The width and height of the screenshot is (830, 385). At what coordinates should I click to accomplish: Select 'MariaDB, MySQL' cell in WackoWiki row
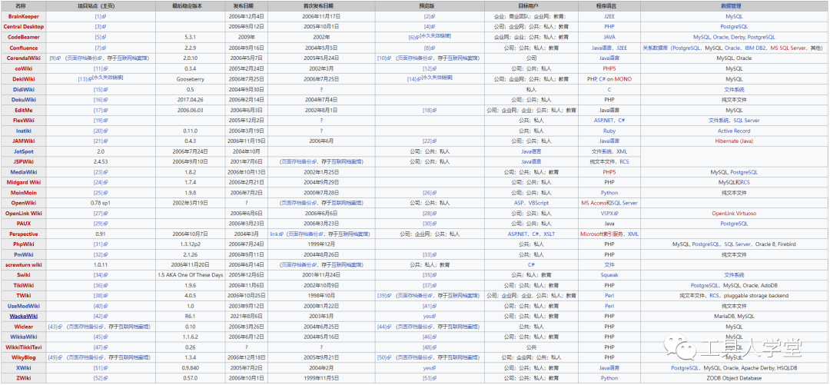(x=734, y=316)
